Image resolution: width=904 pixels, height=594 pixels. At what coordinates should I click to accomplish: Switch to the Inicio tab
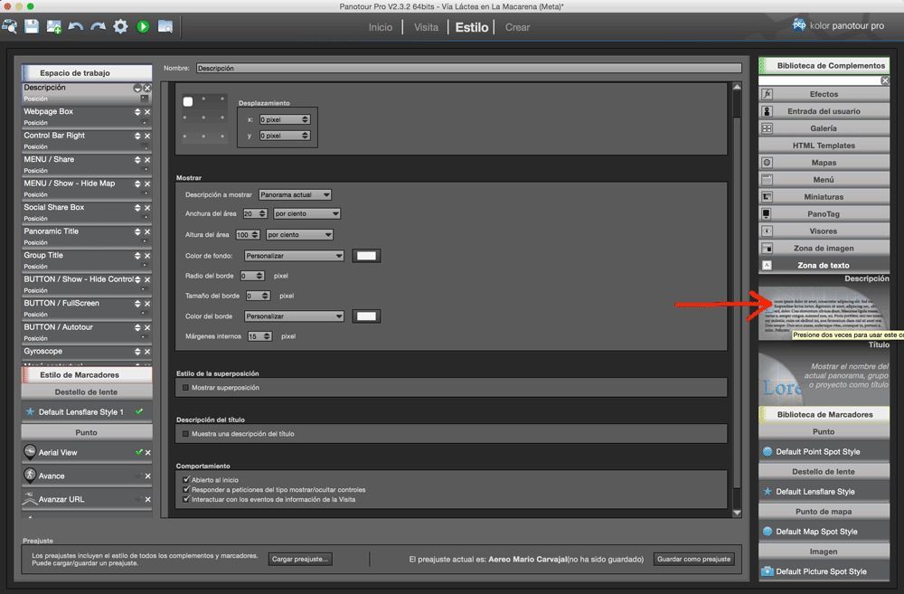click(381, 27)
